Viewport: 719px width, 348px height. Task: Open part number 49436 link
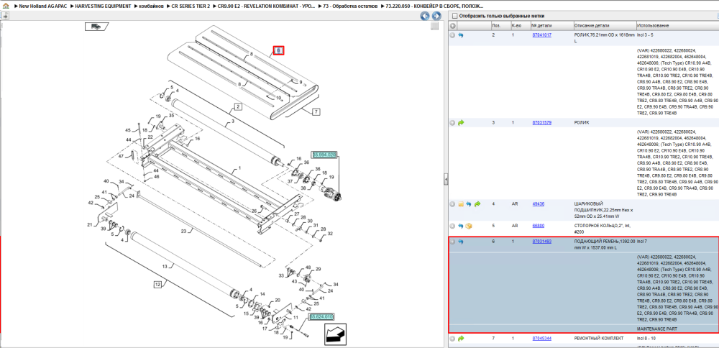click(539, 203)
